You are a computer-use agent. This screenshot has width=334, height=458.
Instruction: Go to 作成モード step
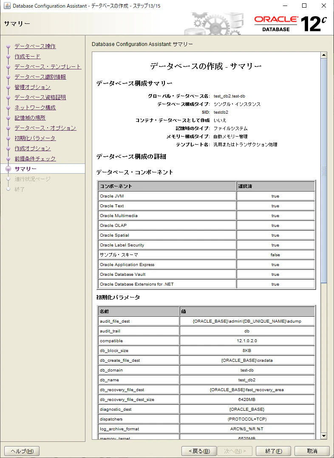pyautogui.click(x=28, y=57)
